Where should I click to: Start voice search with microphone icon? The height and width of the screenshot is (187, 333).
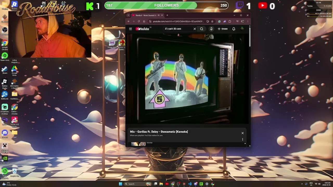(211, 29)
